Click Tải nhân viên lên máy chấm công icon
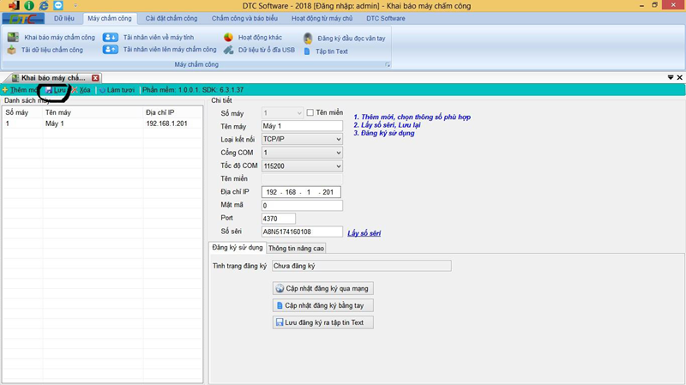The height and width of the screenshot is (385, 686). coord(111,50)
